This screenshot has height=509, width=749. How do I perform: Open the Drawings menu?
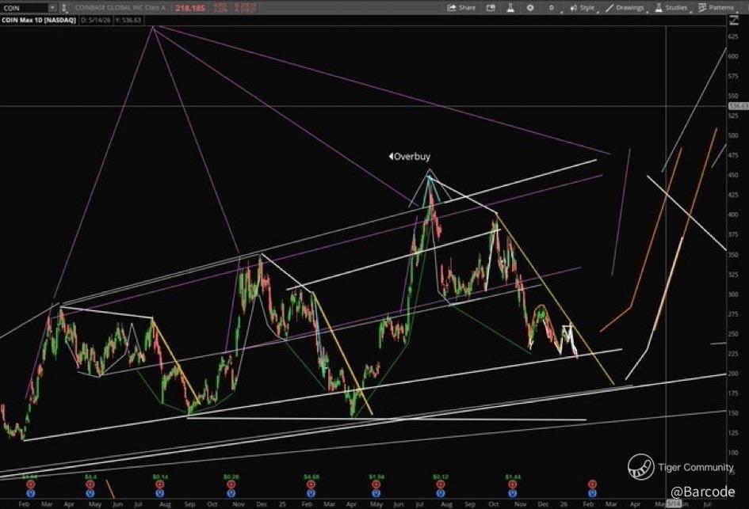[625, 8]
